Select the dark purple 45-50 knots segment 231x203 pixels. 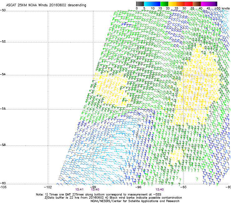pyautogui.click(x=213, y=4)
